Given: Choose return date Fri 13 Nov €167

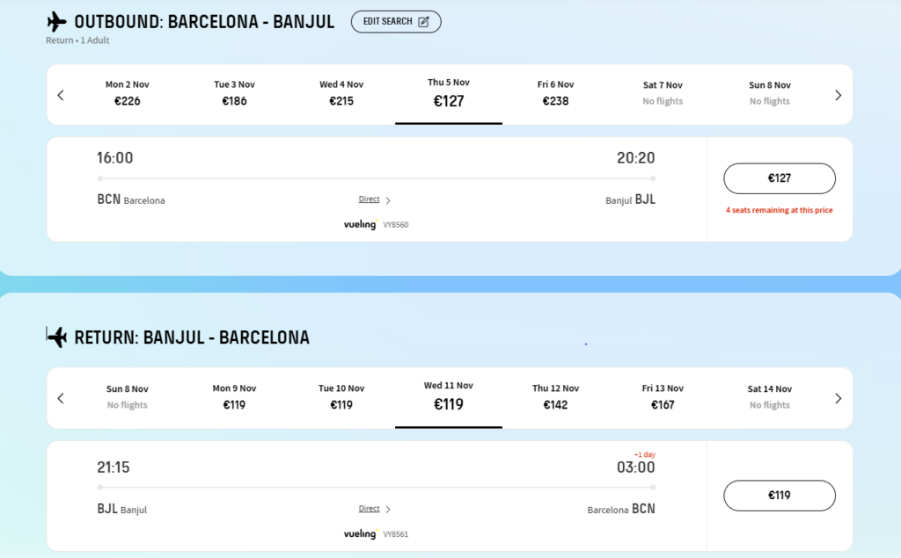Looking at the screenshot, I should 663,397.
